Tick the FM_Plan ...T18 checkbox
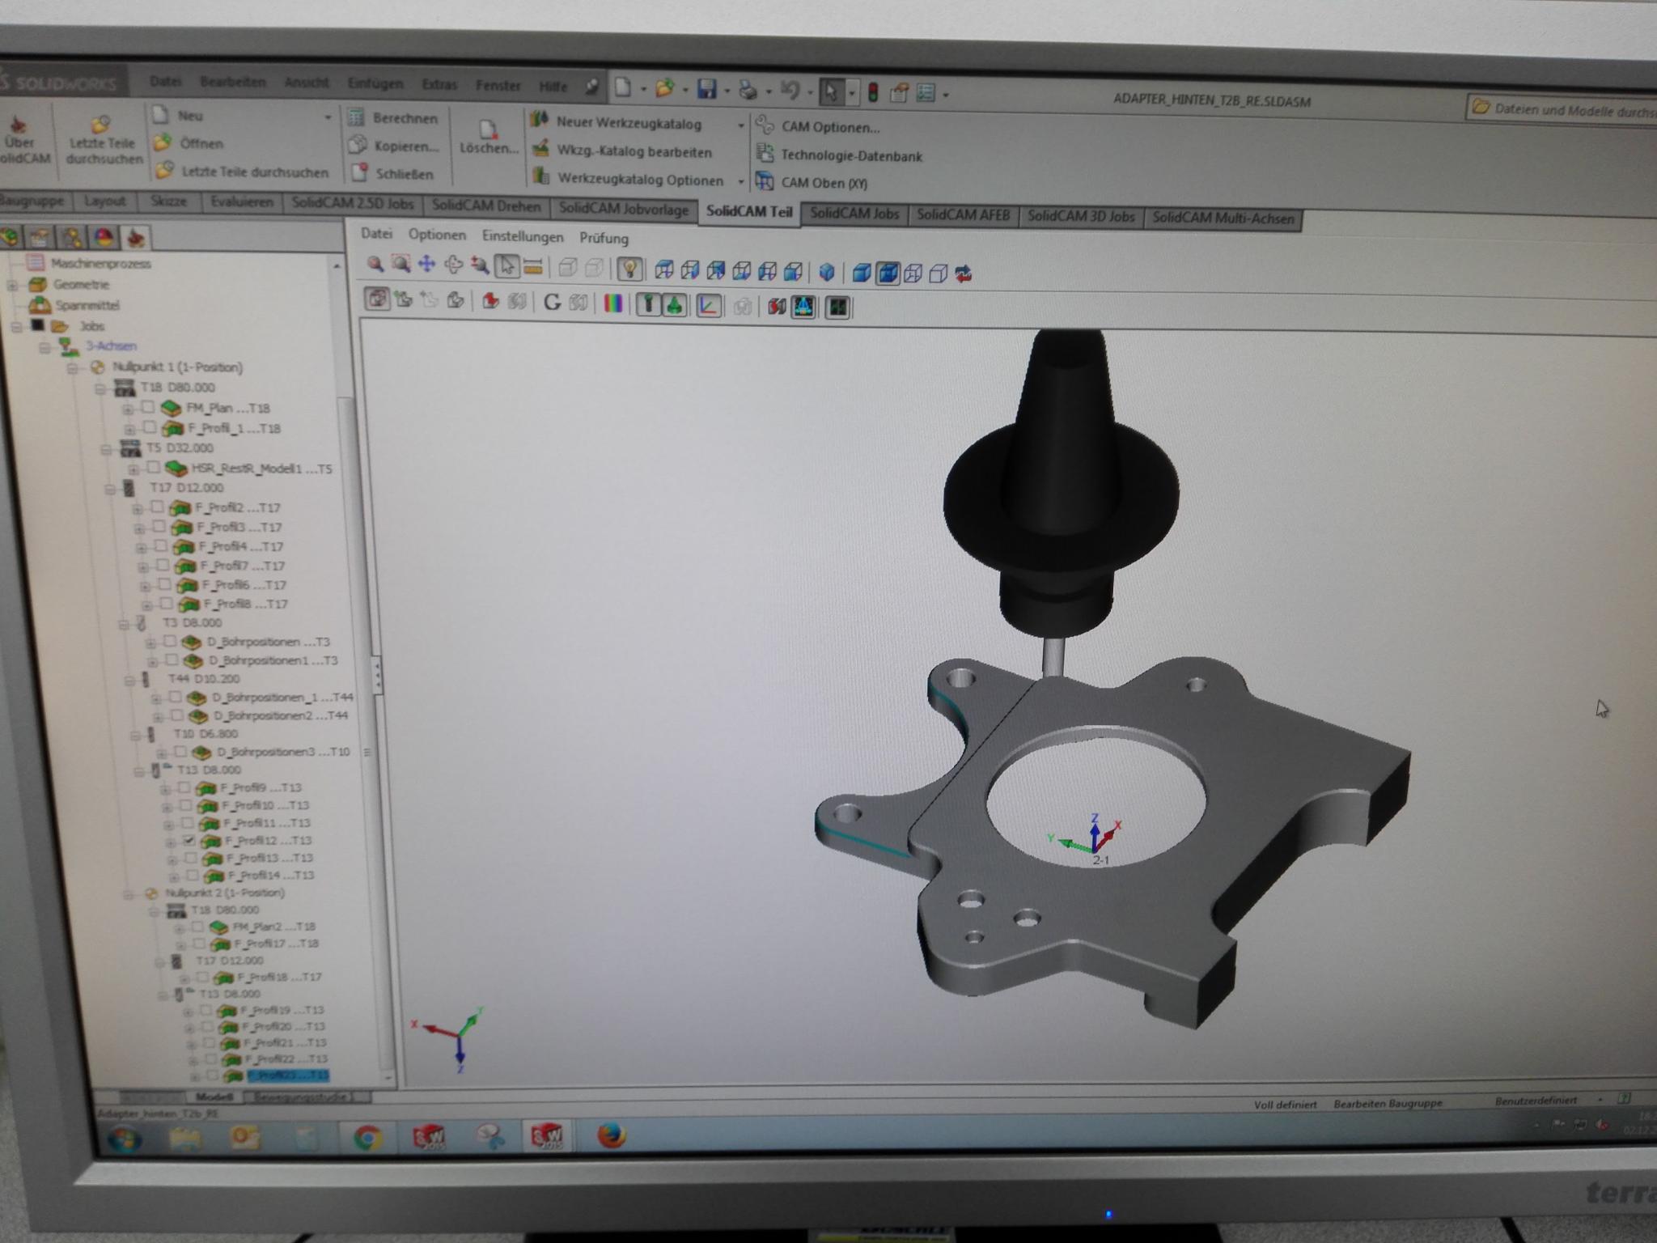Screen dimensions: 1657x1243 [x=148, y=407]
